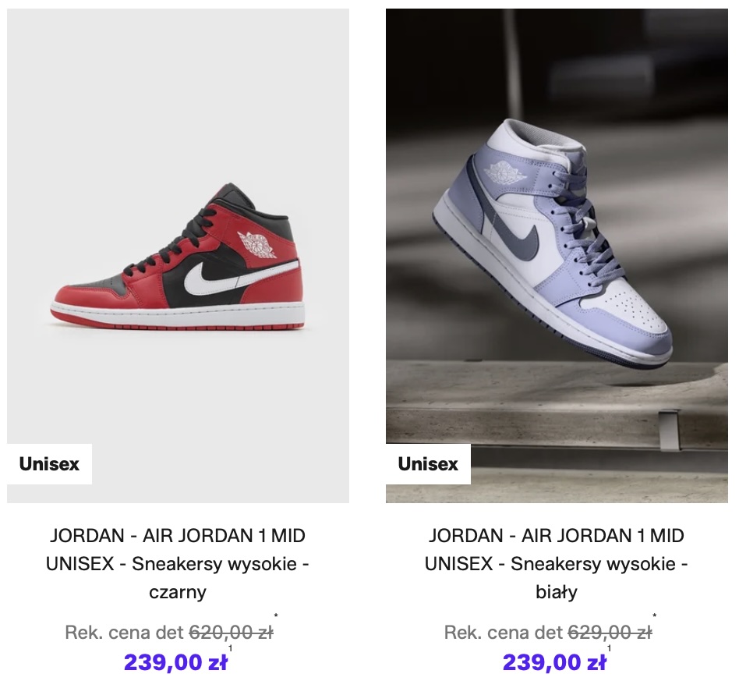Screen dimensions: 739x688
Task: Select the 239,00 zł price under biały sneaker
Action: point(554,662)
